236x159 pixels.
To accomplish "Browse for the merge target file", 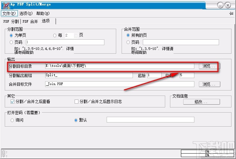I will pos(209,84).
